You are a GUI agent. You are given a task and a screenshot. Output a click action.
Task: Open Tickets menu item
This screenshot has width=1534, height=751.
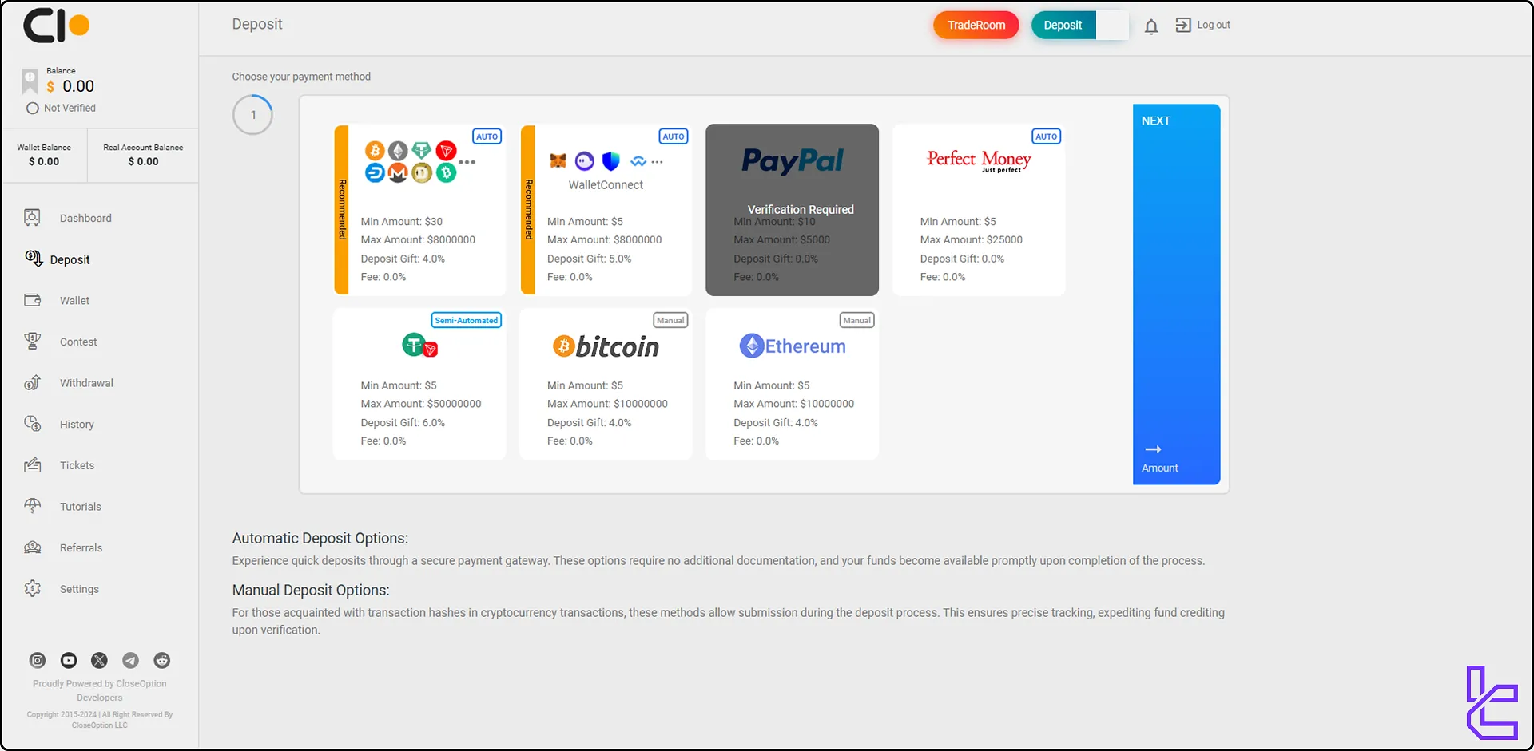tap(77, 465)
